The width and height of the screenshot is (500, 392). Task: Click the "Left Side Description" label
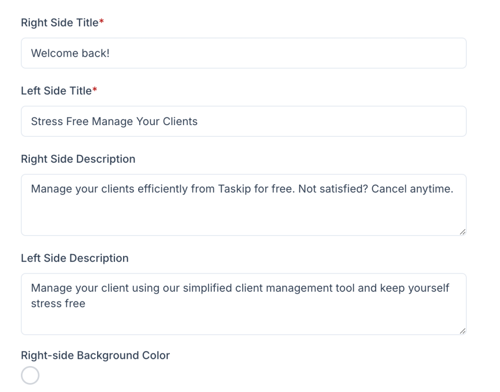75,258
